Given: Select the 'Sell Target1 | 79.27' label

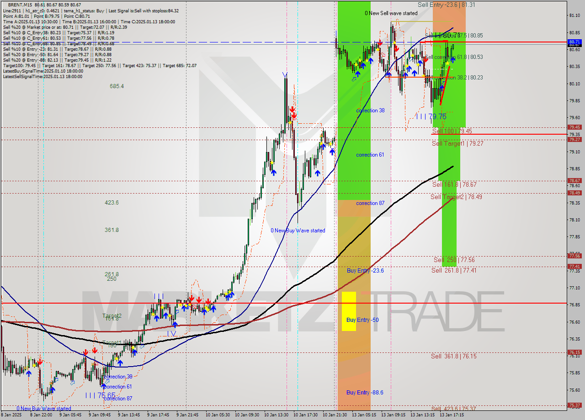Looking at the screenshot, I should tap(457, 143).
